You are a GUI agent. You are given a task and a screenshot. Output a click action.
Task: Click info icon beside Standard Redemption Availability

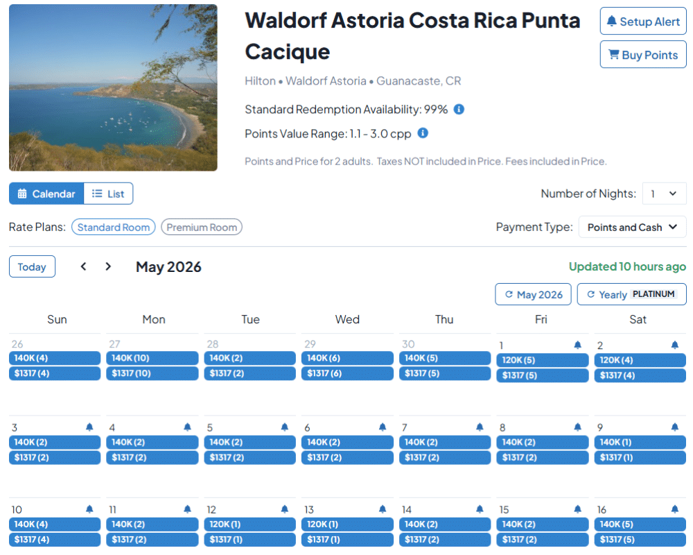pyautogui.click(x=459, y=110)
